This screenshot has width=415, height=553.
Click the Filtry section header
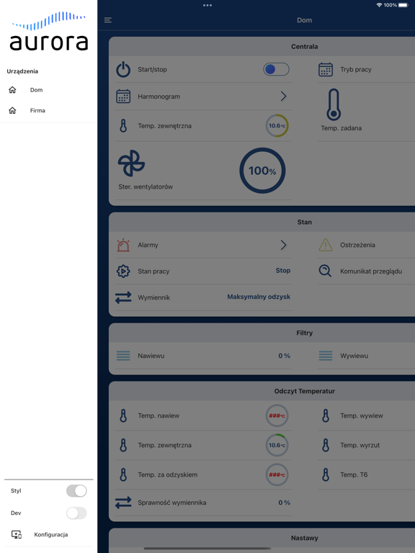point(304,333)
